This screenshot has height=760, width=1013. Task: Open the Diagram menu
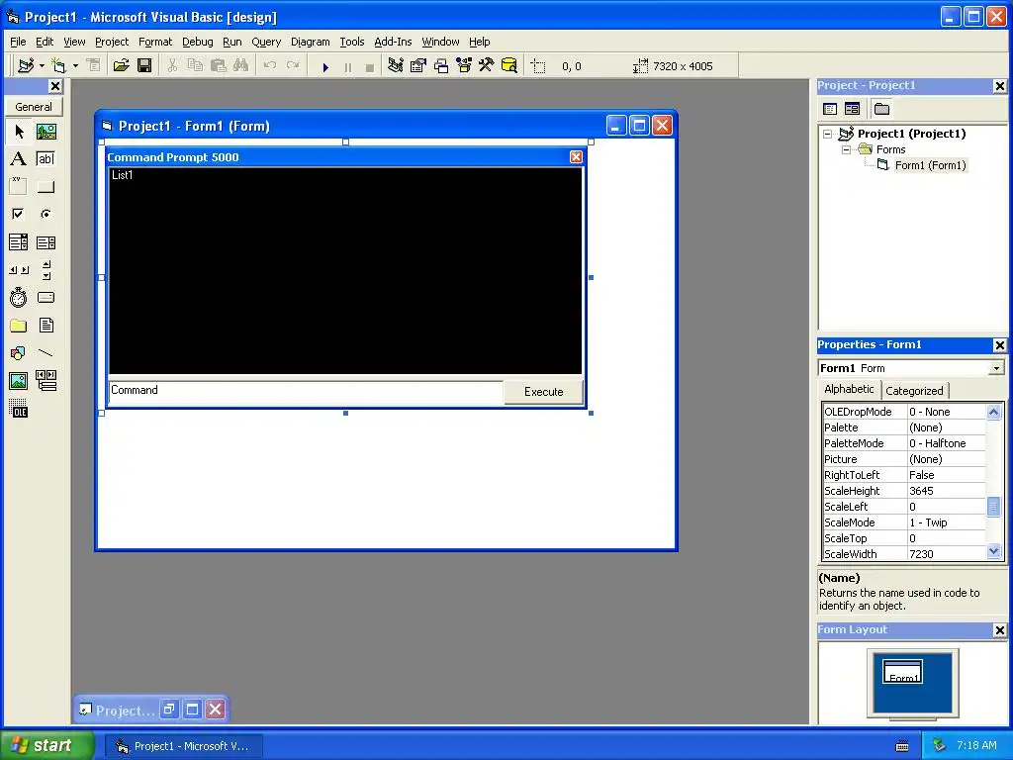tap(310, 42)
